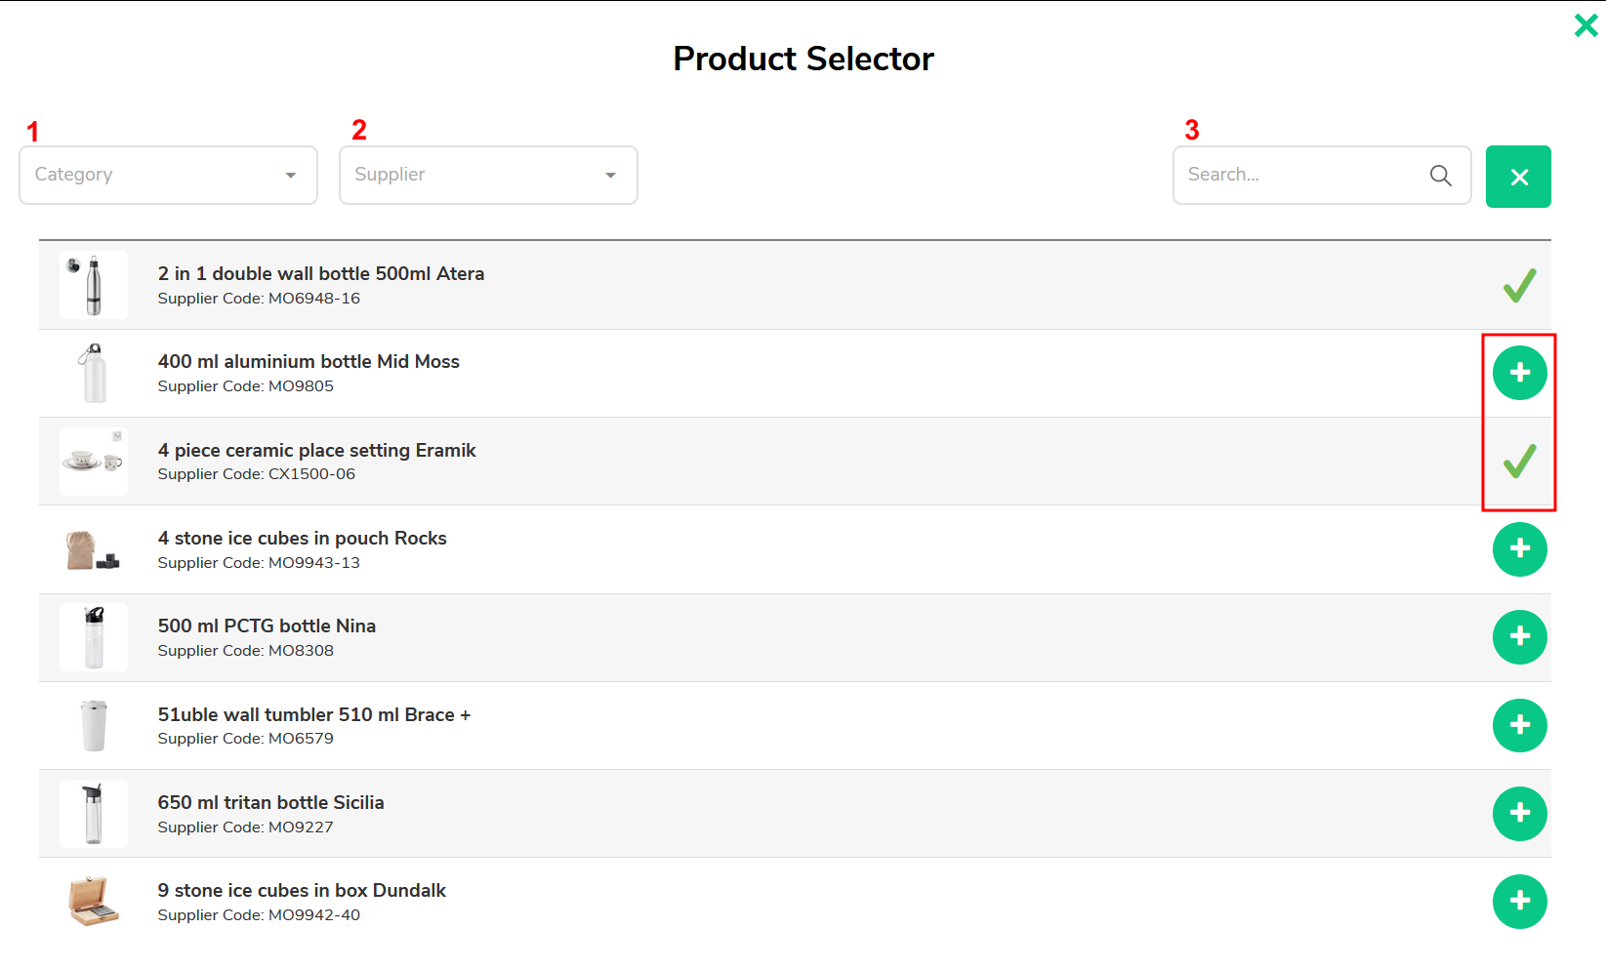The height and width of the screenshot is (969, 1606).
Task: View the Atera bottle product thumbnail
Action: click(x=94, y=285)
